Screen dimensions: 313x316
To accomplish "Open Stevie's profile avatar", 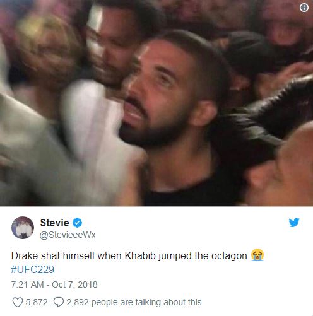I will [x=23, y=228].
